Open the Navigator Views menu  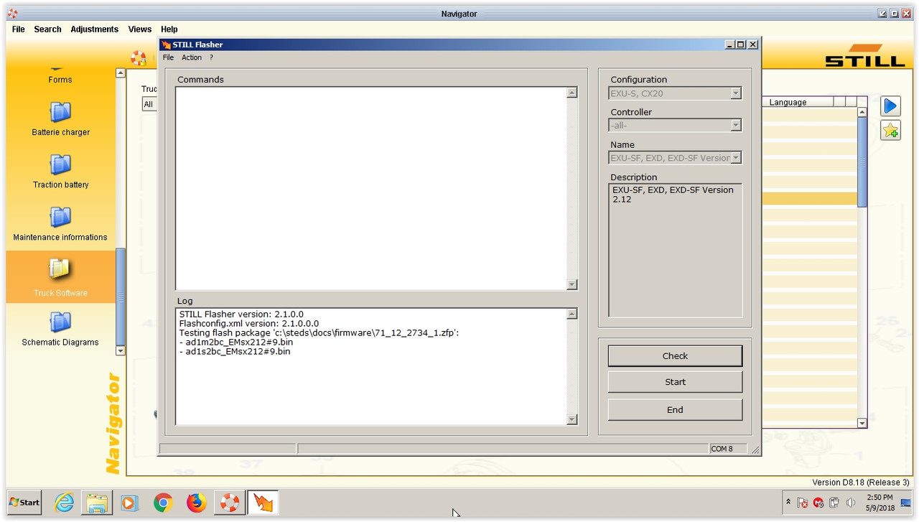(140, 29)
